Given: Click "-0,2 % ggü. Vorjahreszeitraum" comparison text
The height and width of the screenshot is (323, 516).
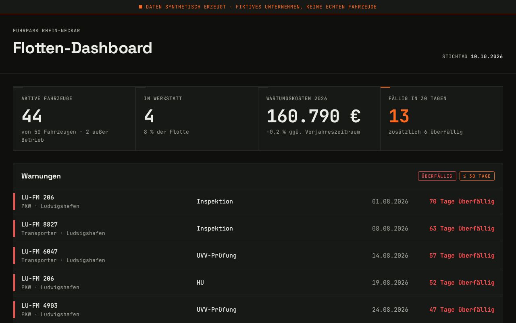Looking at the screenshot, I should (313, 132).
